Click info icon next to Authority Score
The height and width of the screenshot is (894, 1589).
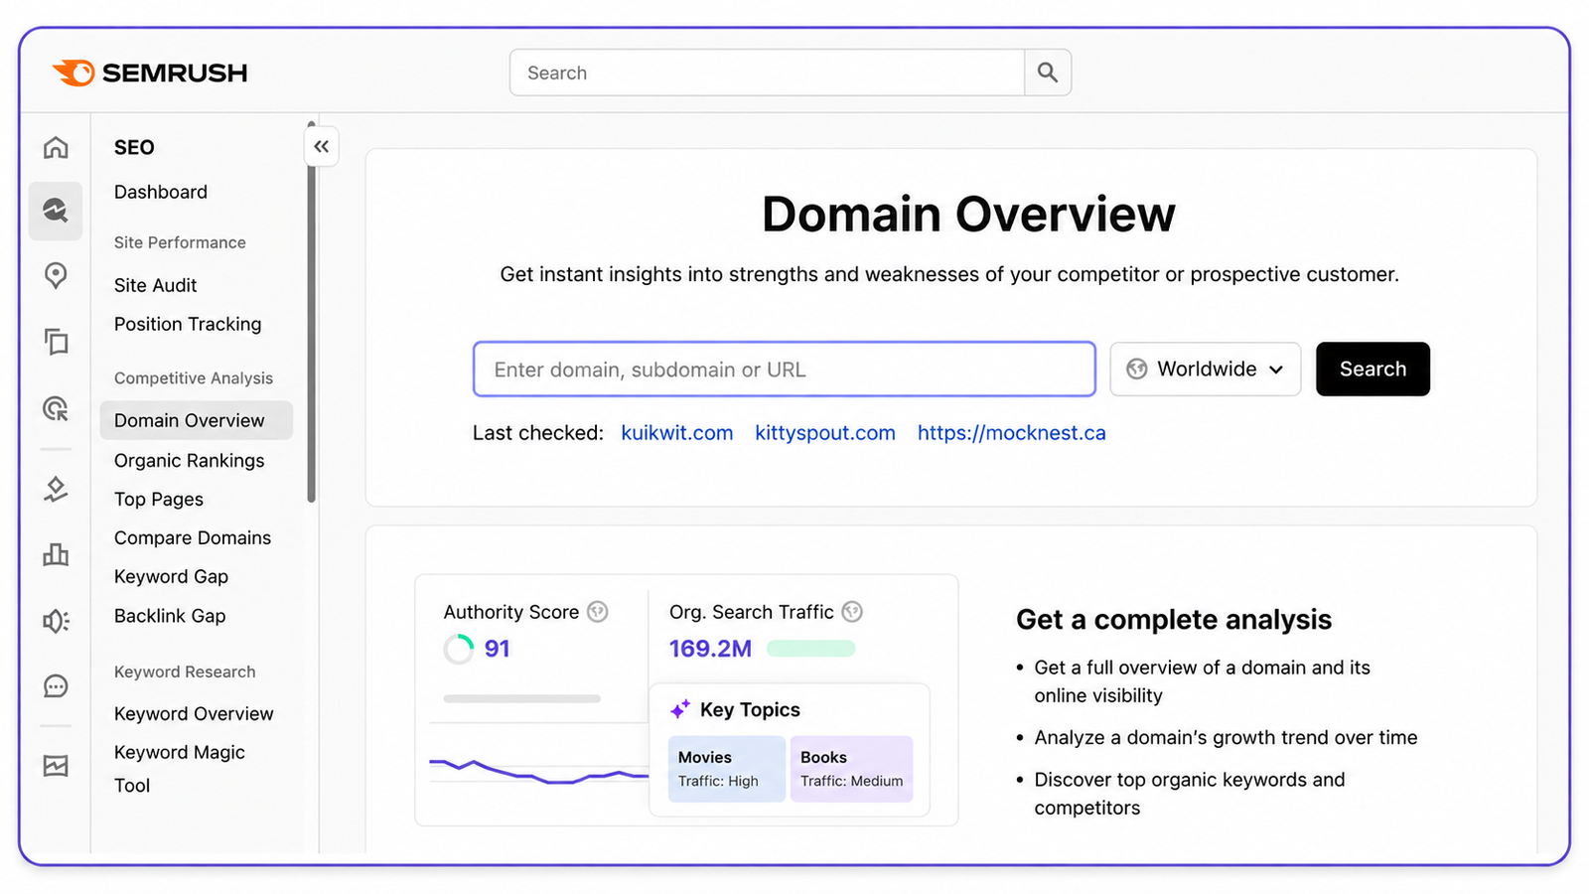[x=598, y=612]
